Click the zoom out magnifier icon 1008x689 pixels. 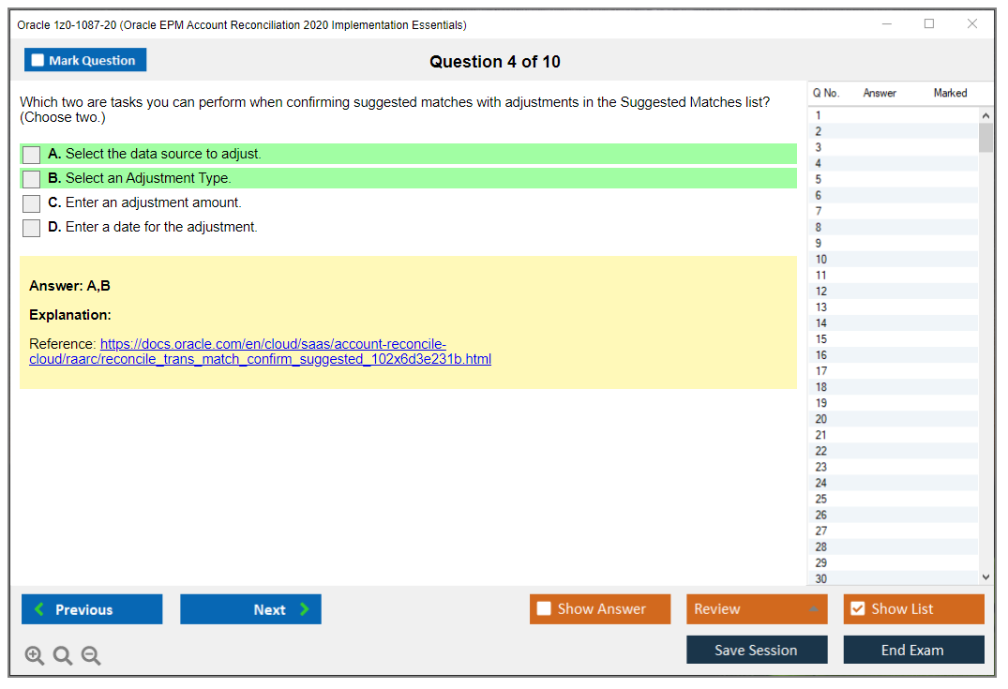91,656
